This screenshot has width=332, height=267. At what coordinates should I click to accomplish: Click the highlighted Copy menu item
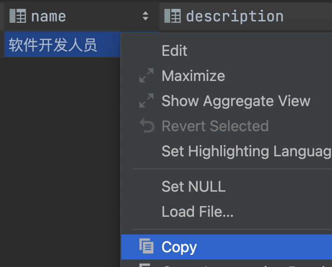pyautogui.click(x=179, y=247)
